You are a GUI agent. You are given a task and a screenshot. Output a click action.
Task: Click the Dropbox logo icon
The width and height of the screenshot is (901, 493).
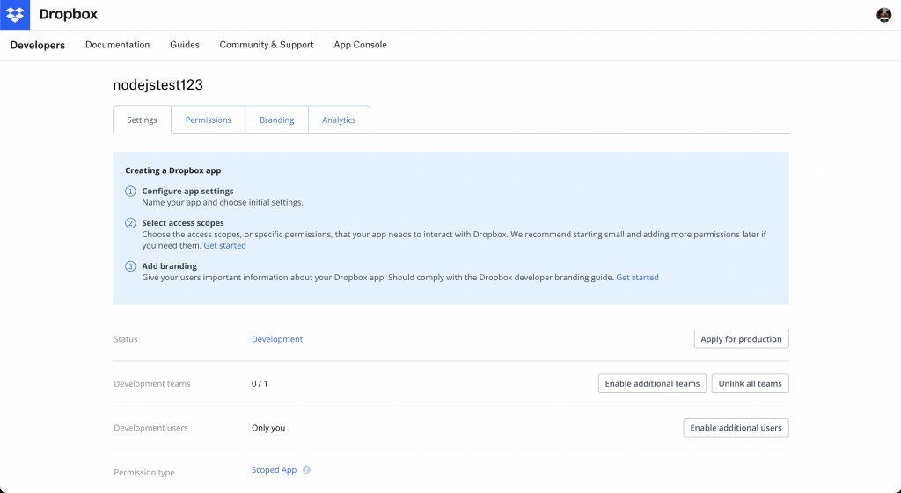[15, 15]
